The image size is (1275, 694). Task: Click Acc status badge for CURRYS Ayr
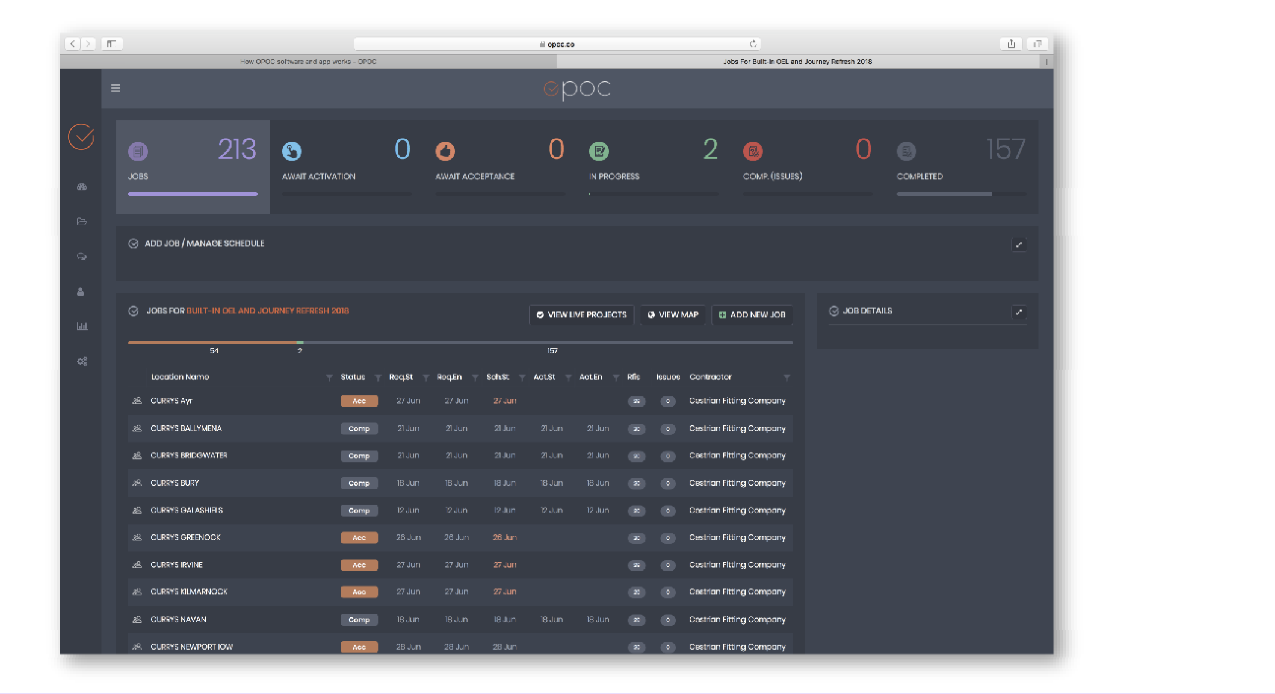click(x=359, y=401)
